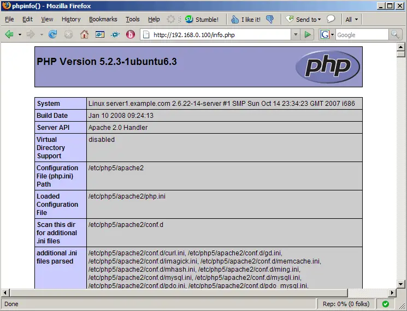Viewport: 407px width, 311px height.
Task: Click the Server API label cell
Action: coord(61,128)
